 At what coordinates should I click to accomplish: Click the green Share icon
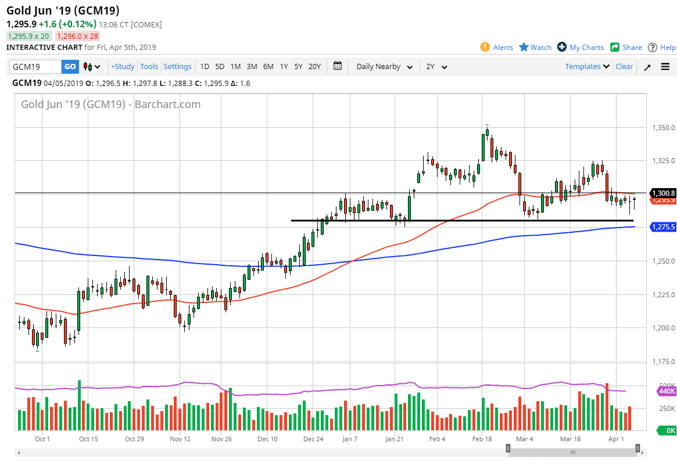point(615,47)
